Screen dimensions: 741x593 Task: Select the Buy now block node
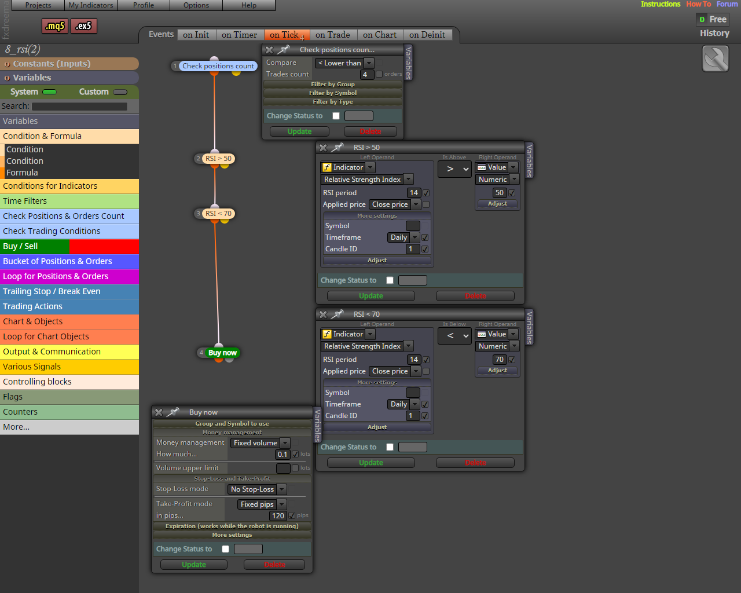click(x=222, y=352)
